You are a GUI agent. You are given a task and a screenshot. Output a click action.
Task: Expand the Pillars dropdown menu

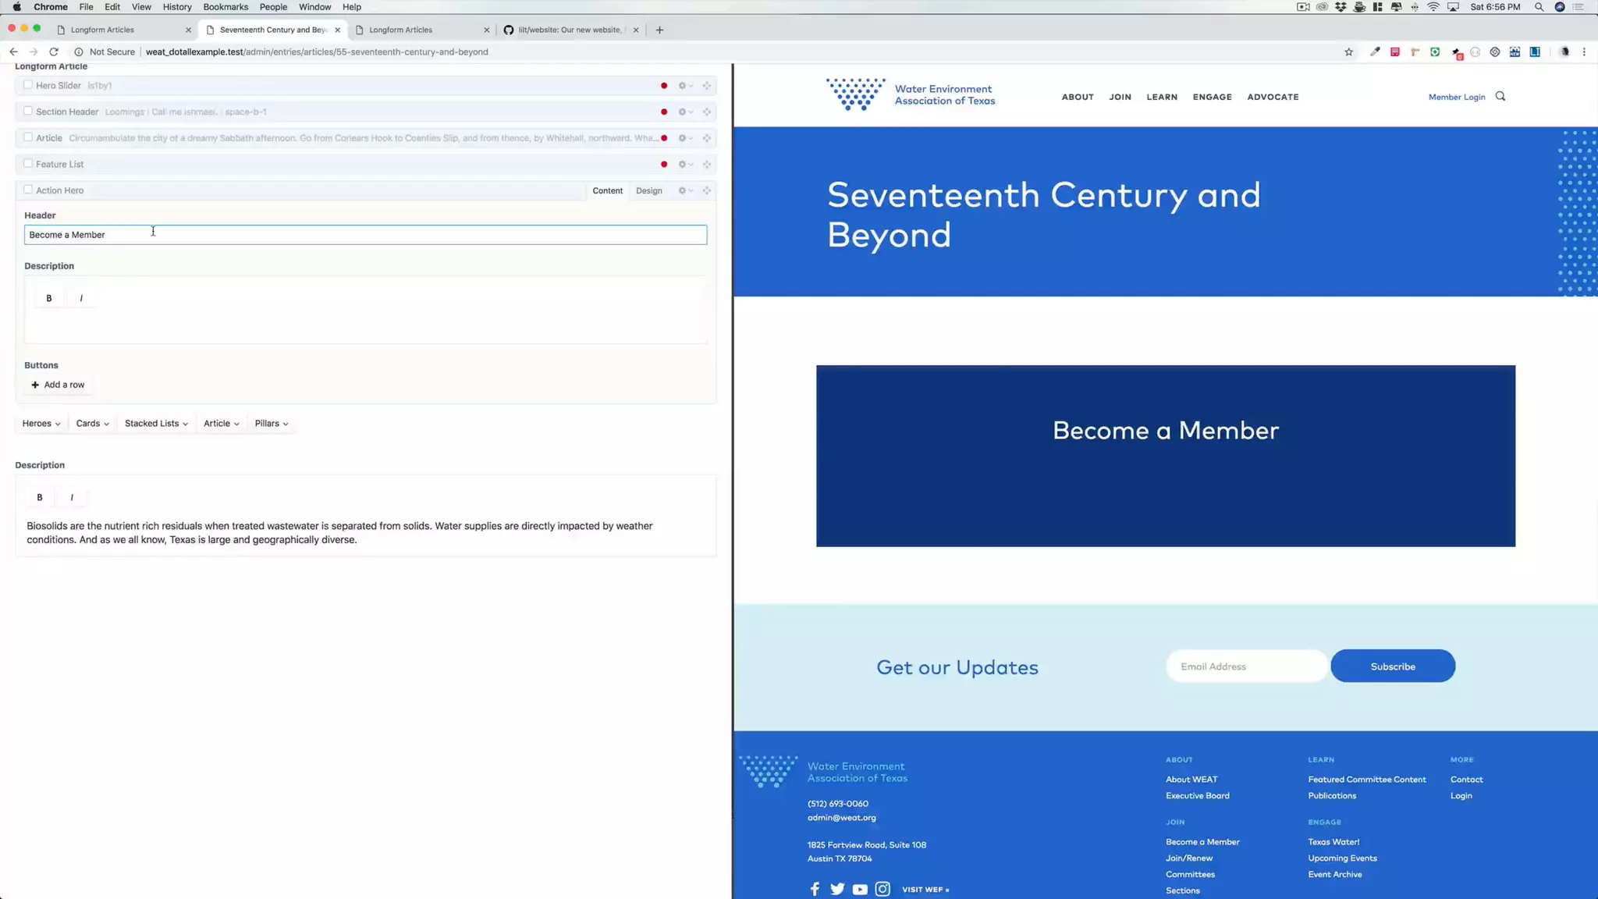pyautogui.click(x=271, y=424)
